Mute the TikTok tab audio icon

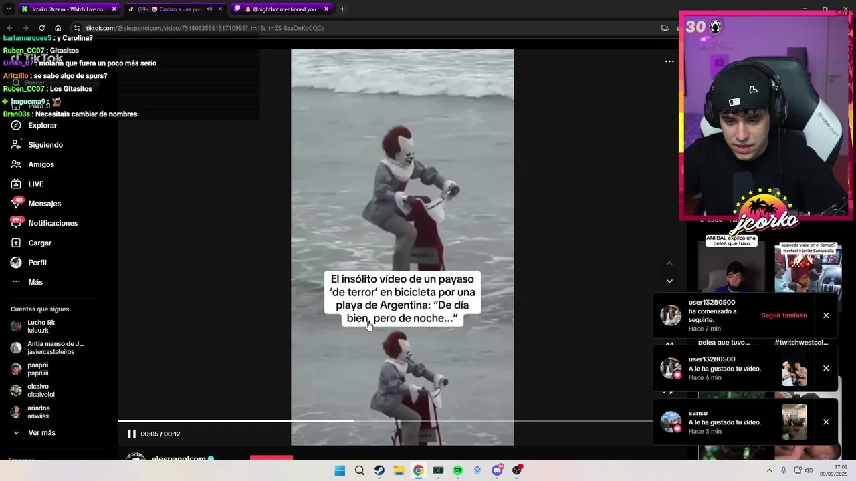tap(209, 9)
